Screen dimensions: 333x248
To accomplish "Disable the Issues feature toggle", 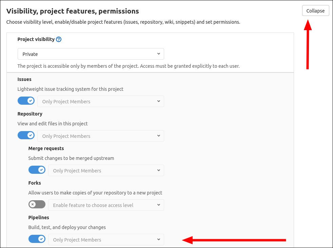I will coord(26,100).
